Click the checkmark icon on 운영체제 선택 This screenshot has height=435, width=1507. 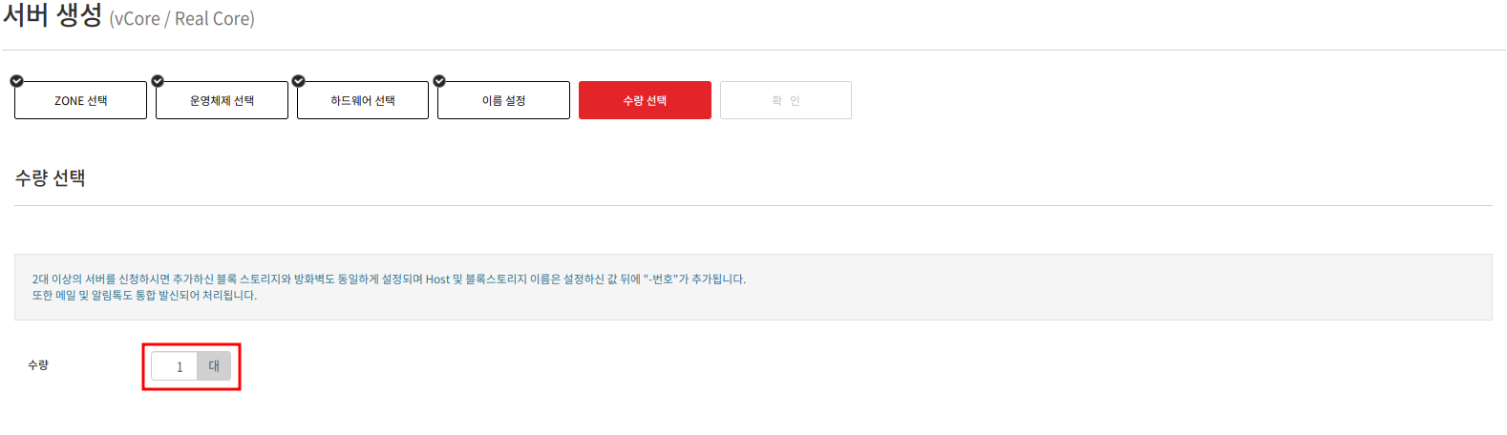[158, 81]
